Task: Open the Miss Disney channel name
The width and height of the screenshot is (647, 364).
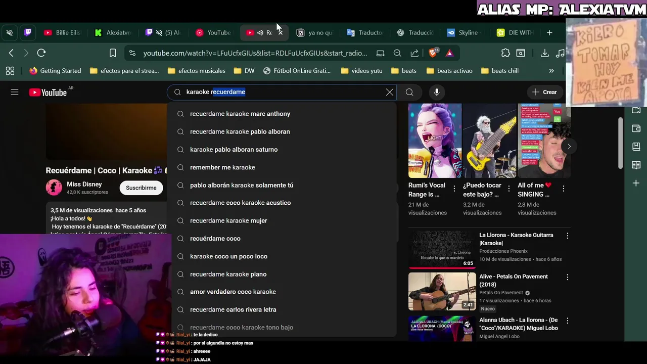Action: coord(84,185)
